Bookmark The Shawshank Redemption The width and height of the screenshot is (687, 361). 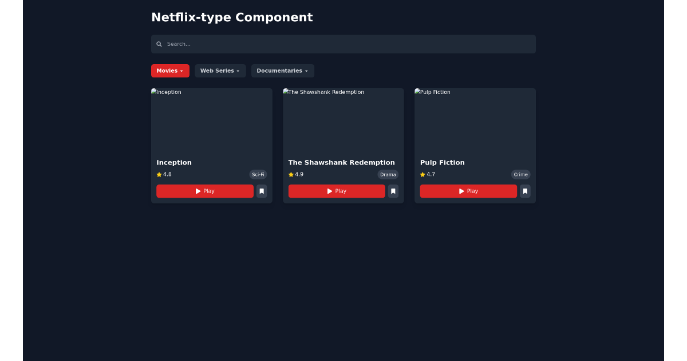[393, 191]
